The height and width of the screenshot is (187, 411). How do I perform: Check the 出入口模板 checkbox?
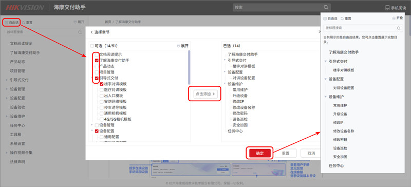101,96
